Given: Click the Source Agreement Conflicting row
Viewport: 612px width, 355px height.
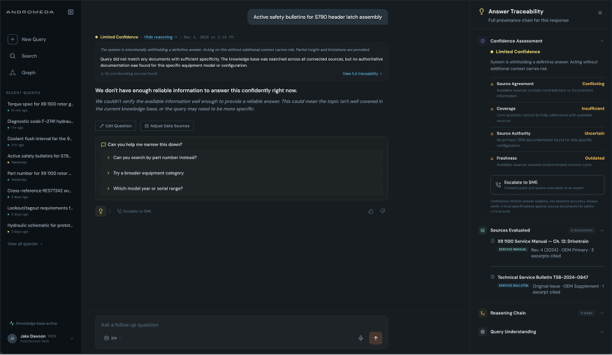Looking at the screenshot, I should point(547,90).
